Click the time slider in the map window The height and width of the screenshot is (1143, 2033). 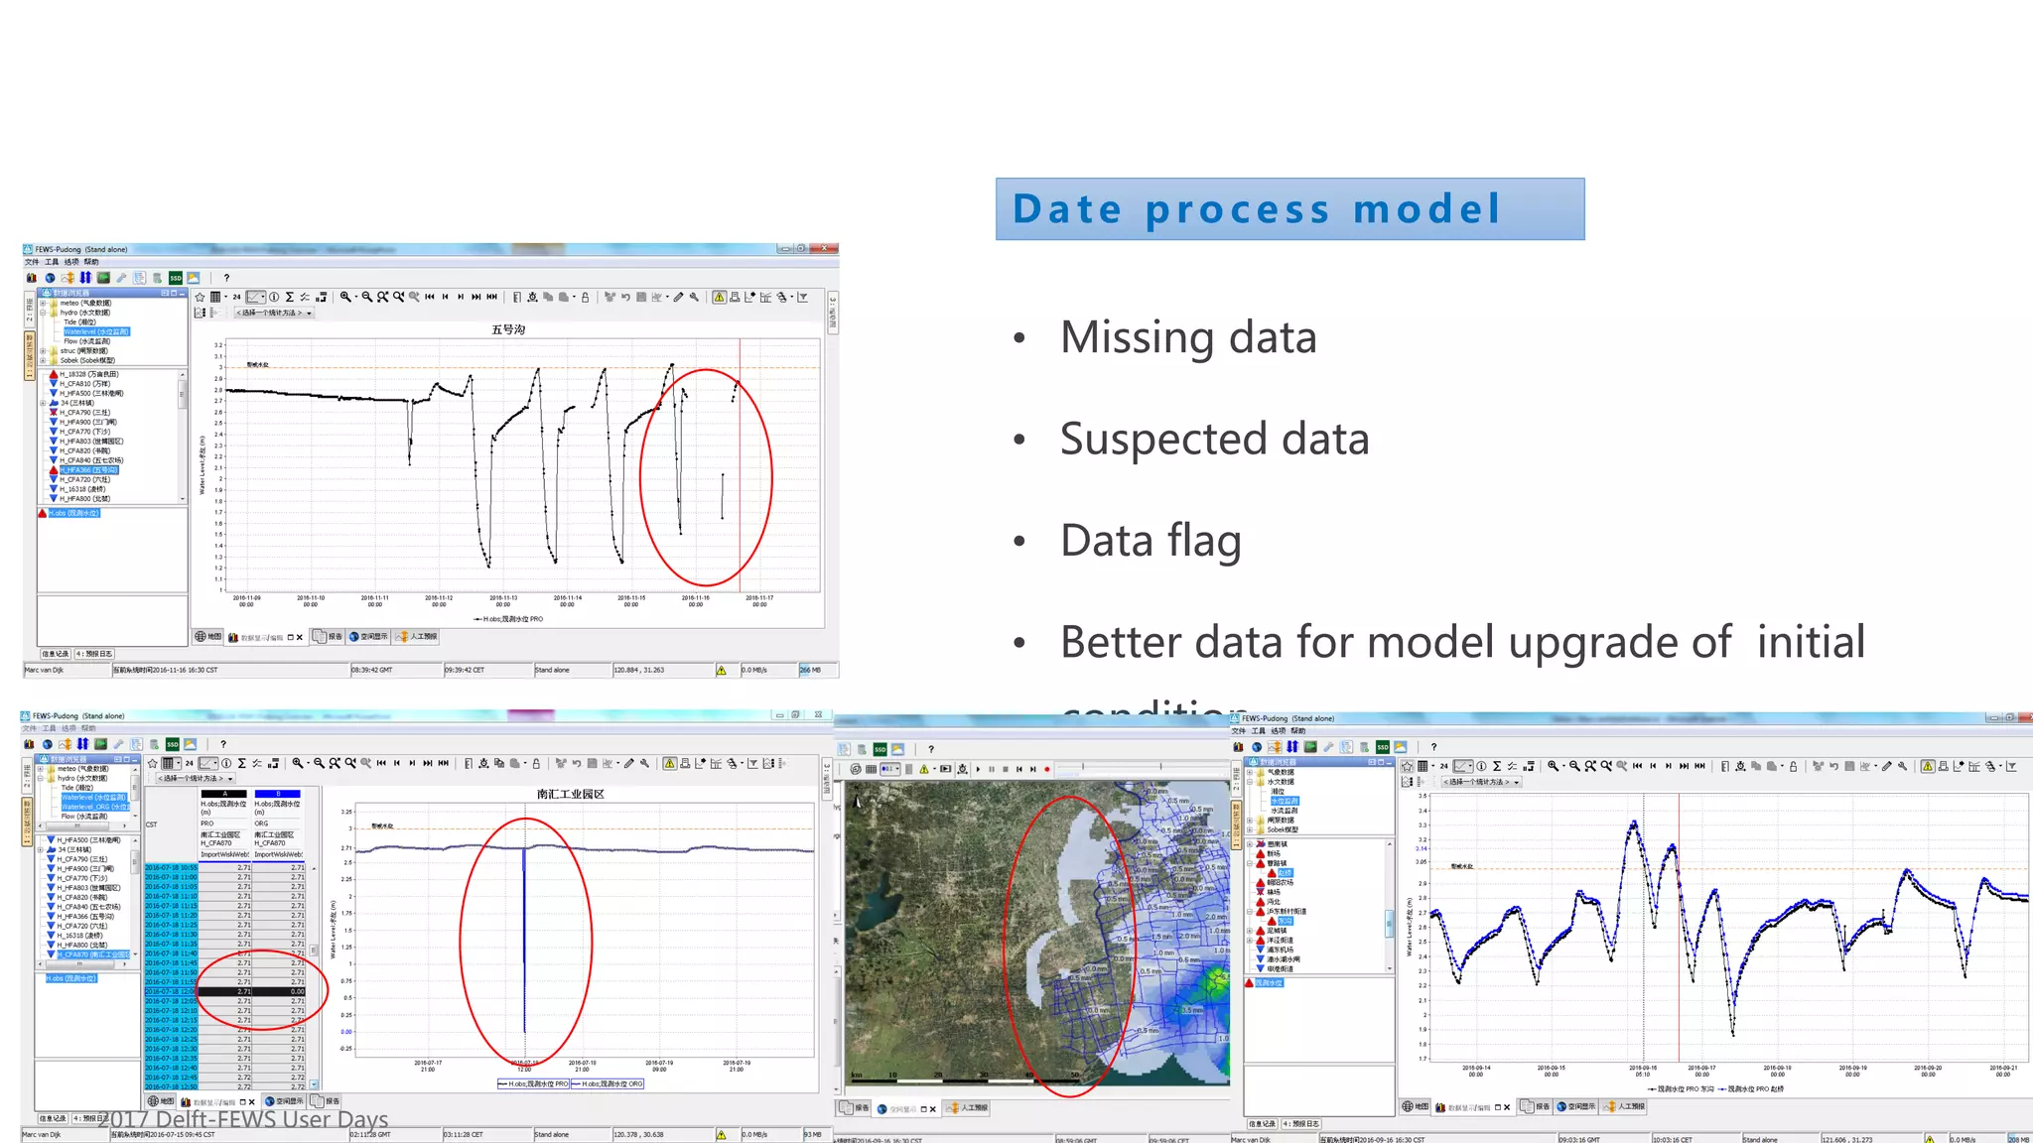point(1142,769)
